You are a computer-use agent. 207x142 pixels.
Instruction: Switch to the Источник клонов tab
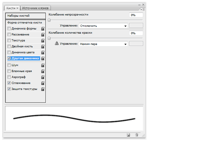[36, 8]
